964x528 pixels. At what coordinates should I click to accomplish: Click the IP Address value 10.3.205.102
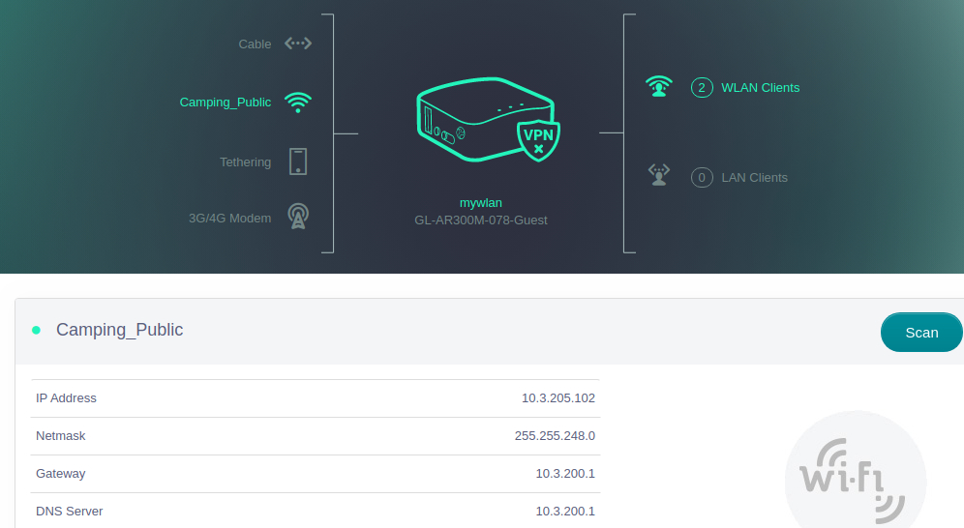point(557,398)
